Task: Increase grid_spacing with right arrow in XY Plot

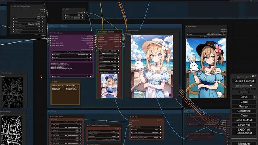Action: pos(160,127)
